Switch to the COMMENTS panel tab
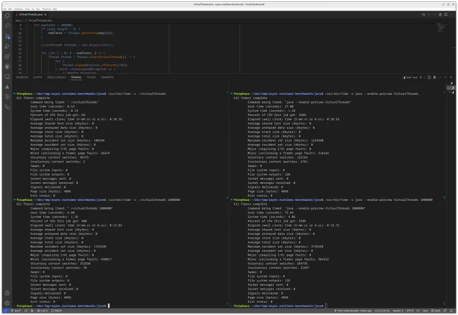 coord(107,77)
